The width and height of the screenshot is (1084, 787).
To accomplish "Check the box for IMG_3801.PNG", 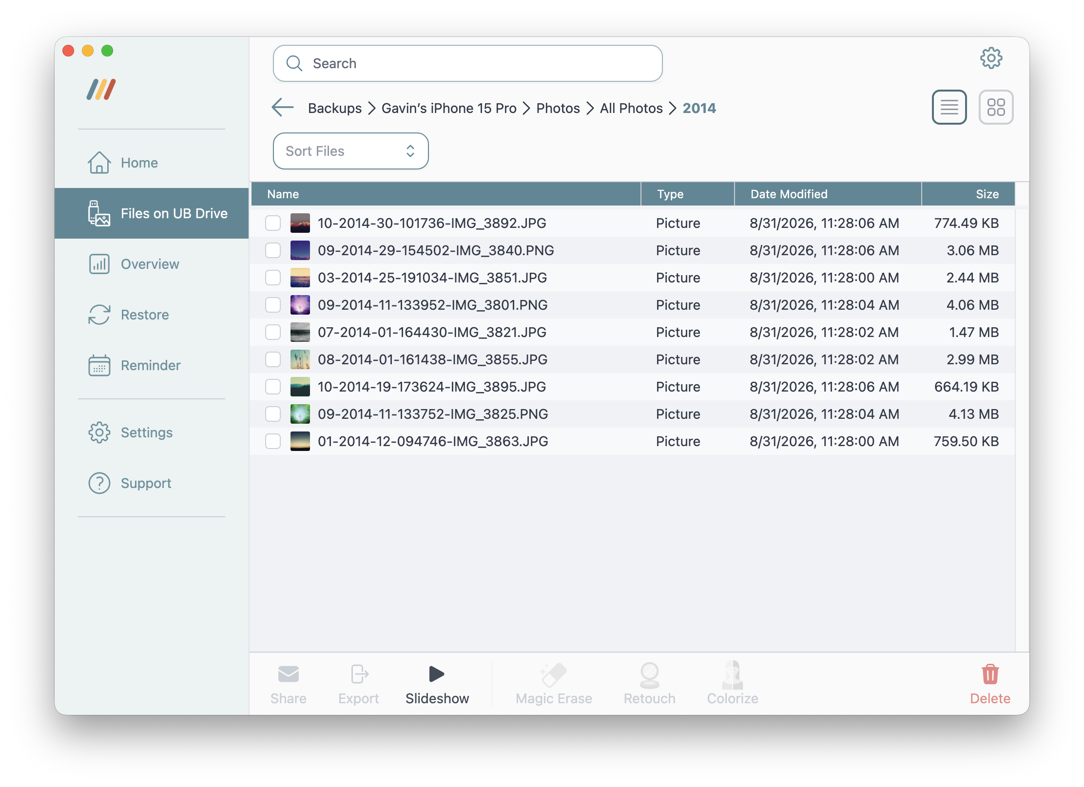I will pyautogui.click(x=273, y=305).
